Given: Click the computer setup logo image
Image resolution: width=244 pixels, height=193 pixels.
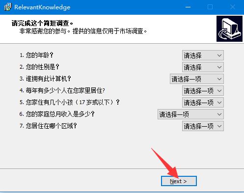Looking at the screenshot, I should click(x=229, y=29).
